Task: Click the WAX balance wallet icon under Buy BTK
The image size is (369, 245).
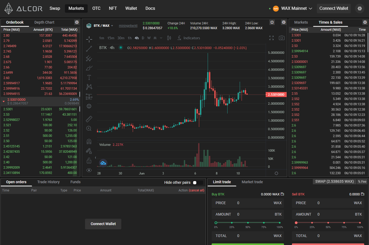Action: click(x=282, y=194)
